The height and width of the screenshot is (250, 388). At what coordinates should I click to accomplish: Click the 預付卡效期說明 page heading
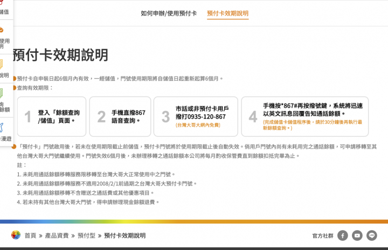click(x=60, y=55)
